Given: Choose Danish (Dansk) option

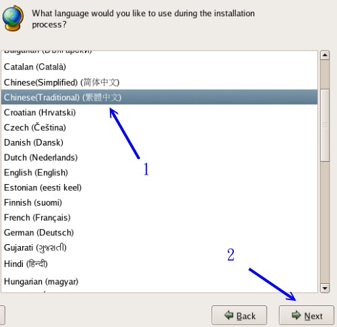Looking at the screenshot, I should (159, 142).
